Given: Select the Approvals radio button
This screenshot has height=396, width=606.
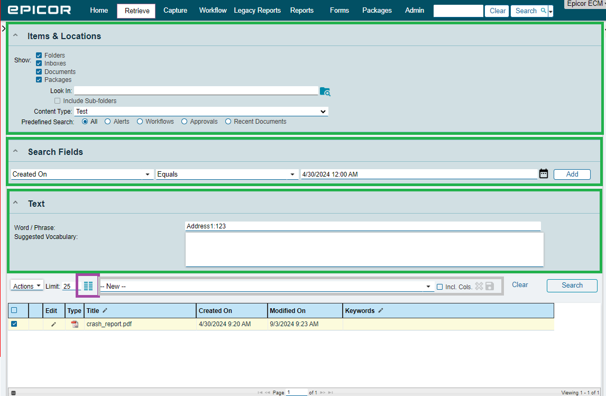Looking at the screenshot, I should click(x=185, y=121).
